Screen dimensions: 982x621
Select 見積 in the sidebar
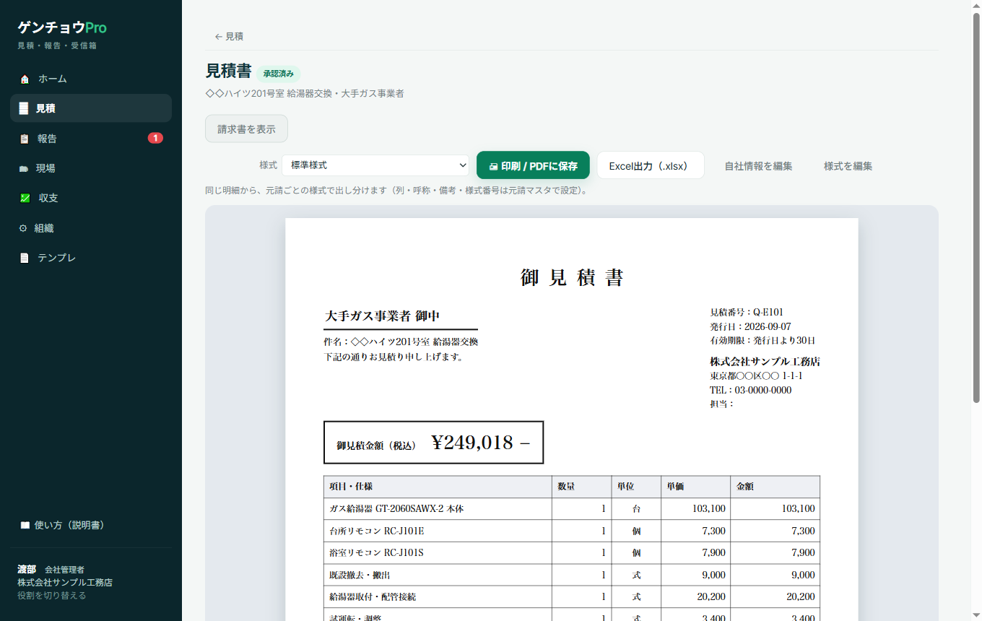pos(91,108)
